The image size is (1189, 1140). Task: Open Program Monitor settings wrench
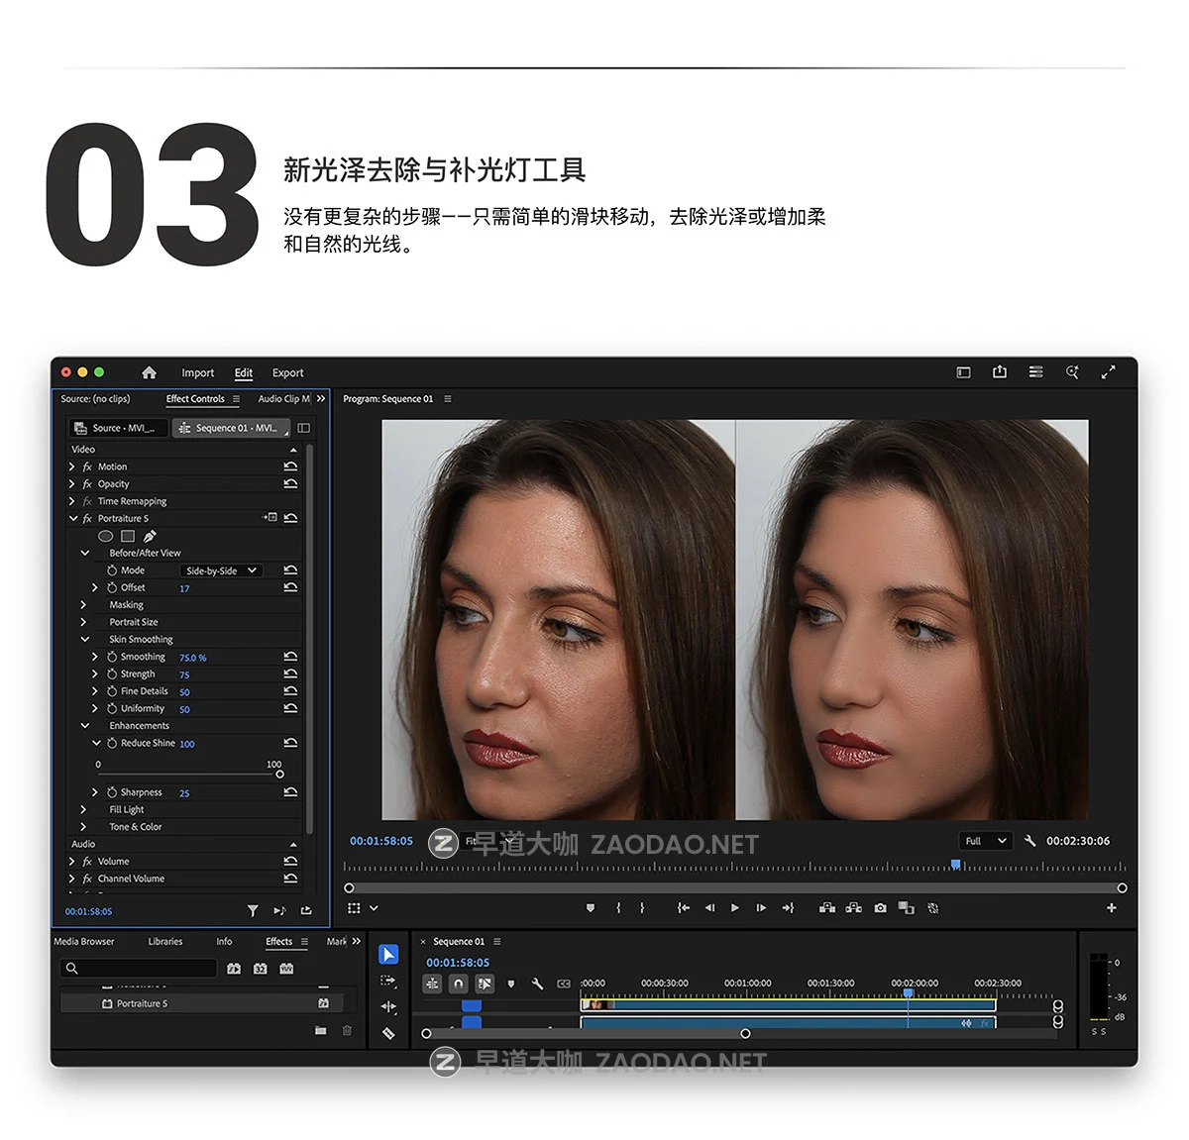(x=1029, y=841)
